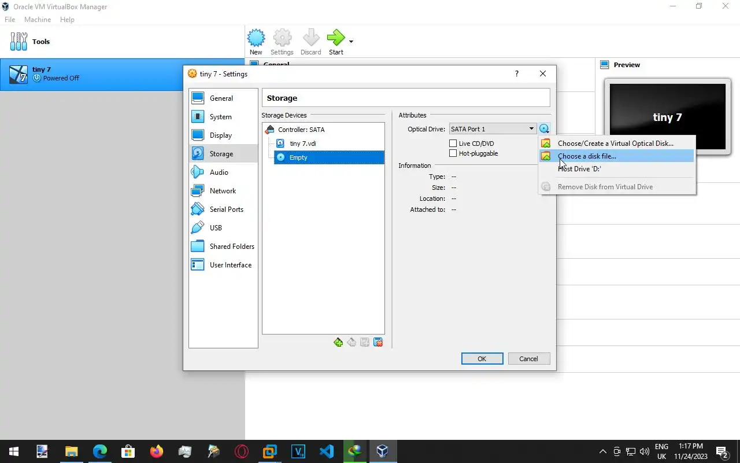The height and width of the screenshot is (463, 740).
Task: Click the Tools icon in the left panel
Action: pos(19,41)
